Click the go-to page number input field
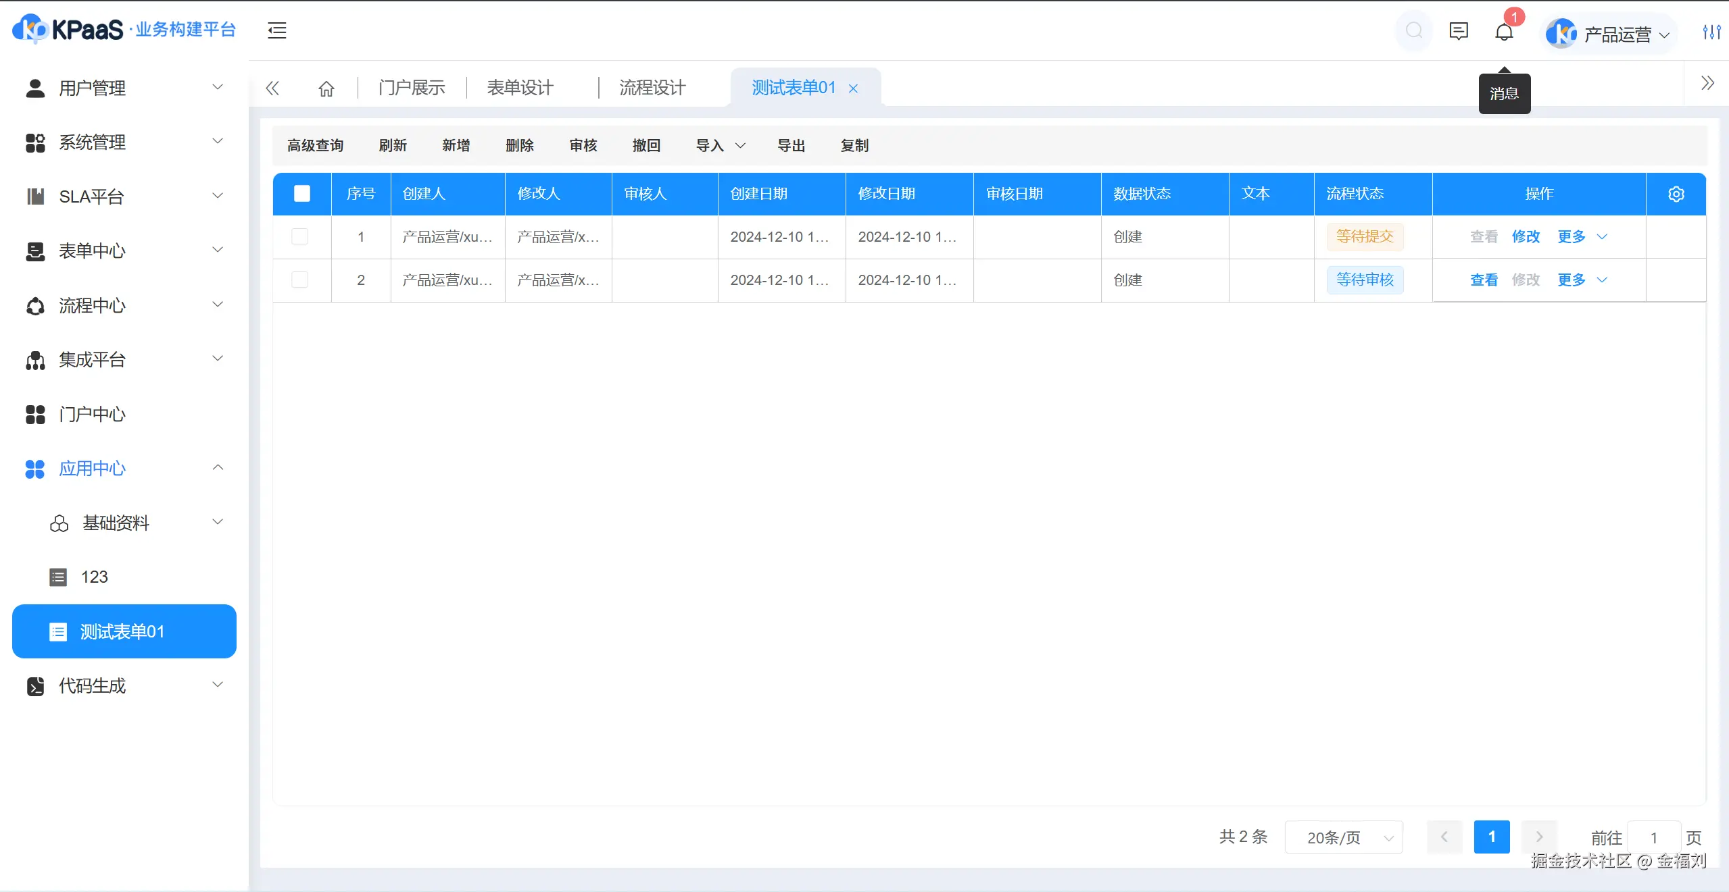1729x892 pixels. point(1653,837)
